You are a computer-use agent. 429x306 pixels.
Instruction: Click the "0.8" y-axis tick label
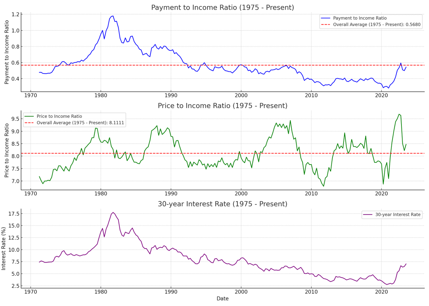15,47
